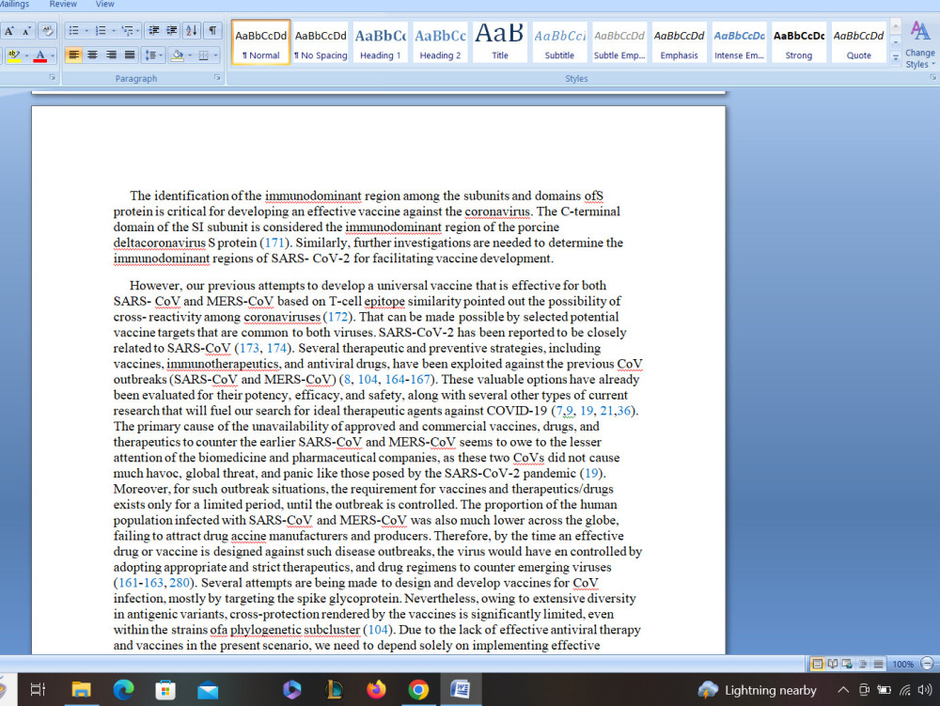
Task: Toggle Center alignment
Action: click(92, 55)
